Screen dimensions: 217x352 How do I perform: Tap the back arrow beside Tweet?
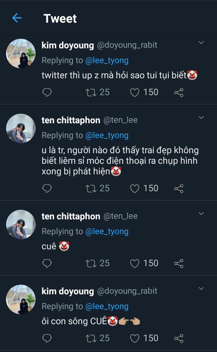pyautogui.click(x=17, y=18)
